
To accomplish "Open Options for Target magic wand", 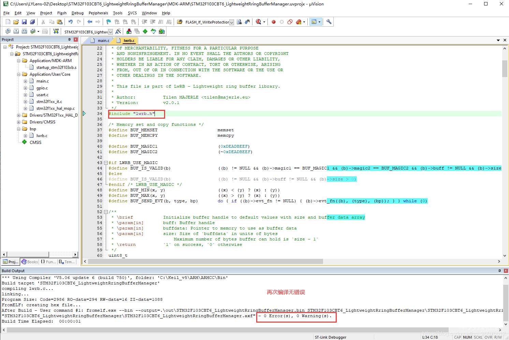I will (118, 31).
